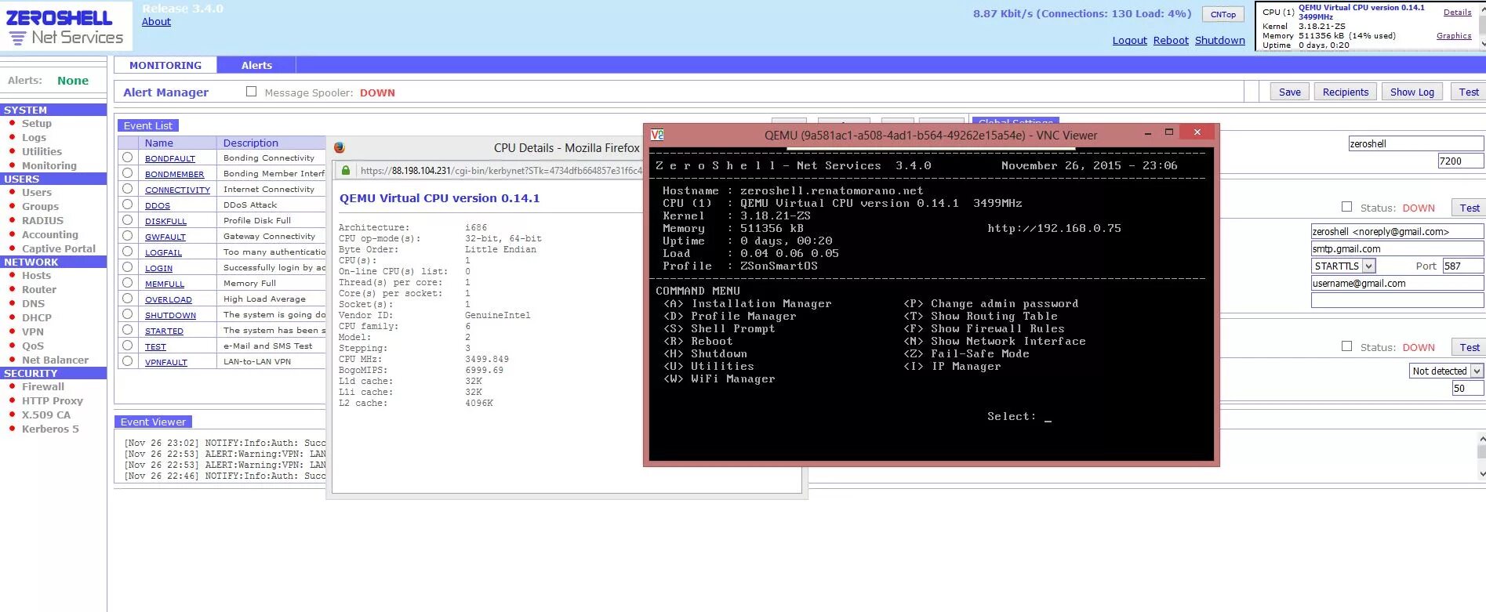The width and height of the screenshot is (1486, 612).
Task: Open Router in the NETWORK menu
Action: tap(39, 289)
